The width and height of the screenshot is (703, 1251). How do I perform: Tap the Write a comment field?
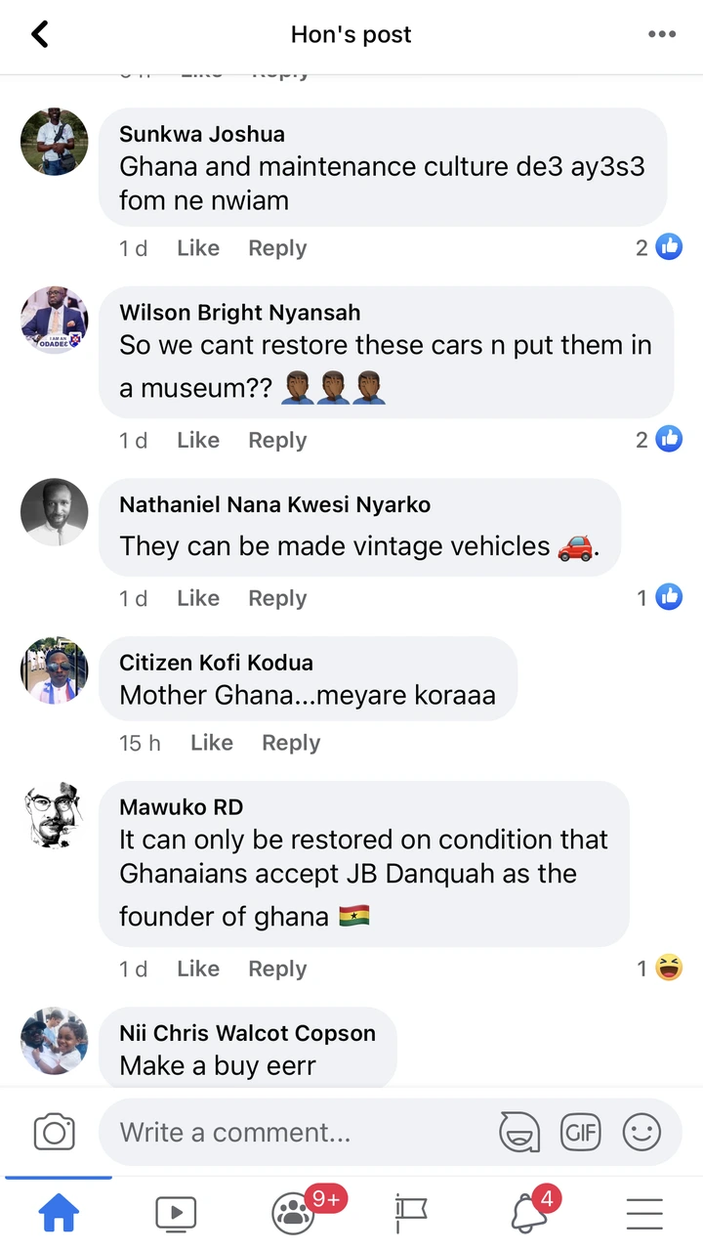click(x=293, y=1133)
